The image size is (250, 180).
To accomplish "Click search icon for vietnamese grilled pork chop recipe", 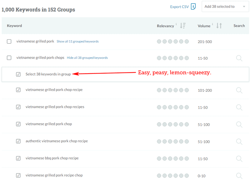I will [239, 90].
